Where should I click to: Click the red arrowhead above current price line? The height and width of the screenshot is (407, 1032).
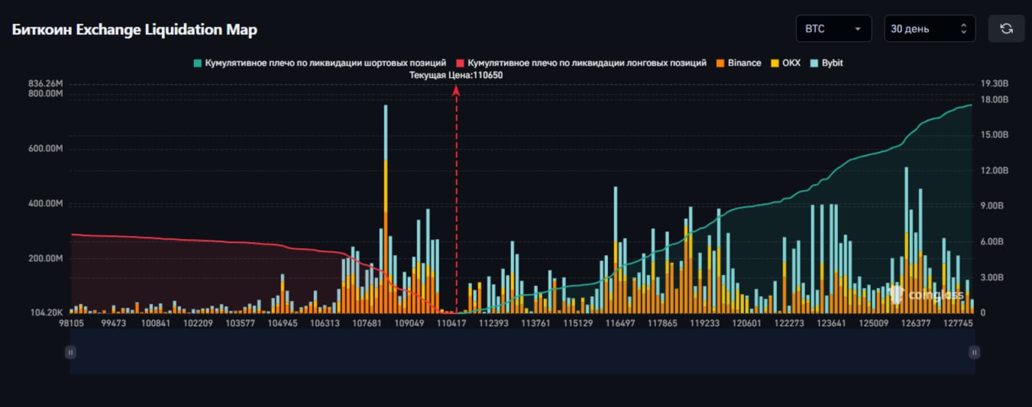(x=456, y=89)
